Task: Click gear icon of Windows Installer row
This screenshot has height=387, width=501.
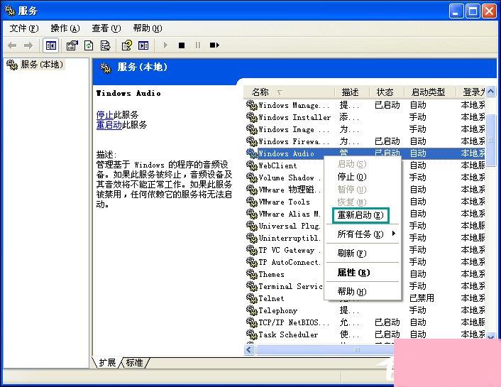Action: (251, 117)
